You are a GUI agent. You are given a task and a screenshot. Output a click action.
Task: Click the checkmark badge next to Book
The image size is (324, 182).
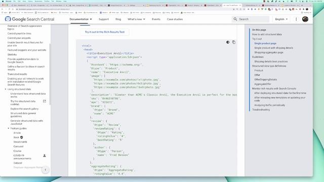pyautogui.click(x=21, y=138)
